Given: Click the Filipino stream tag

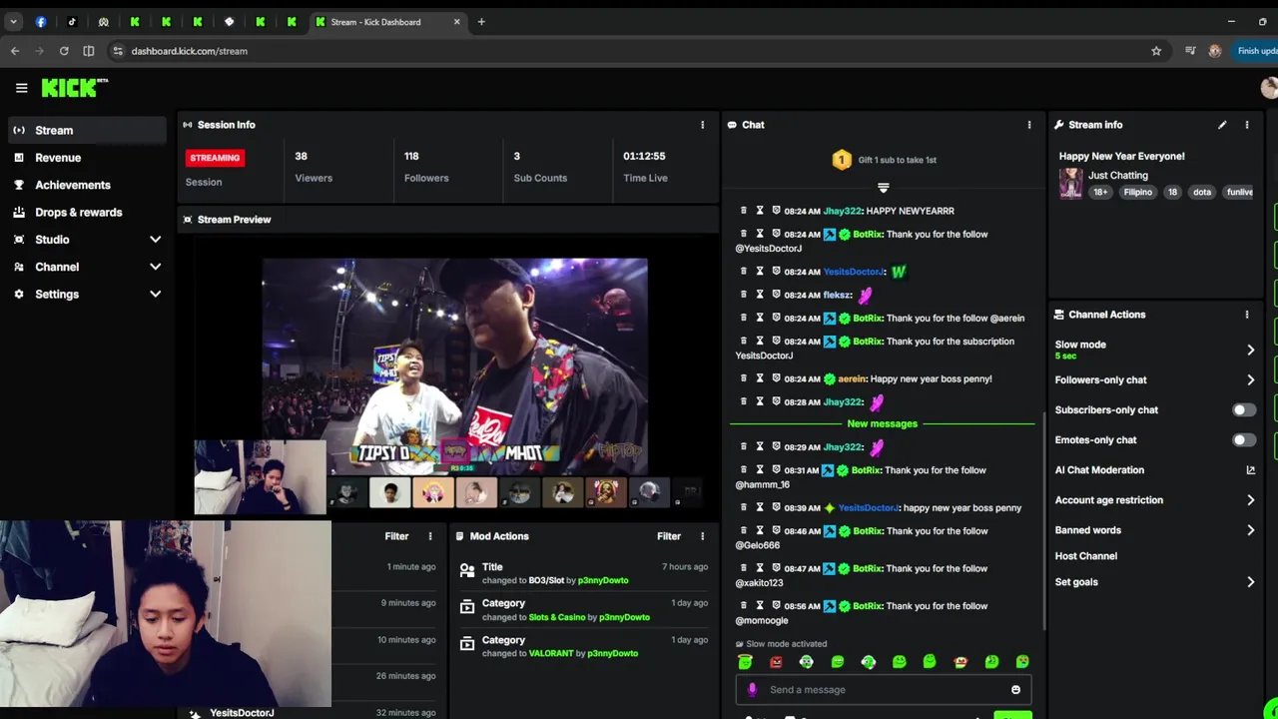Looking at the screenshot, I should [1137, 192].
